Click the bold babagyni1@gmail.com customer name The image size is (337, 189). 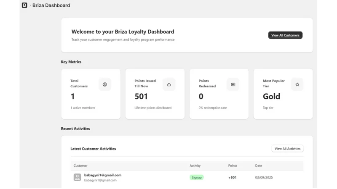(x=103, y=175)
